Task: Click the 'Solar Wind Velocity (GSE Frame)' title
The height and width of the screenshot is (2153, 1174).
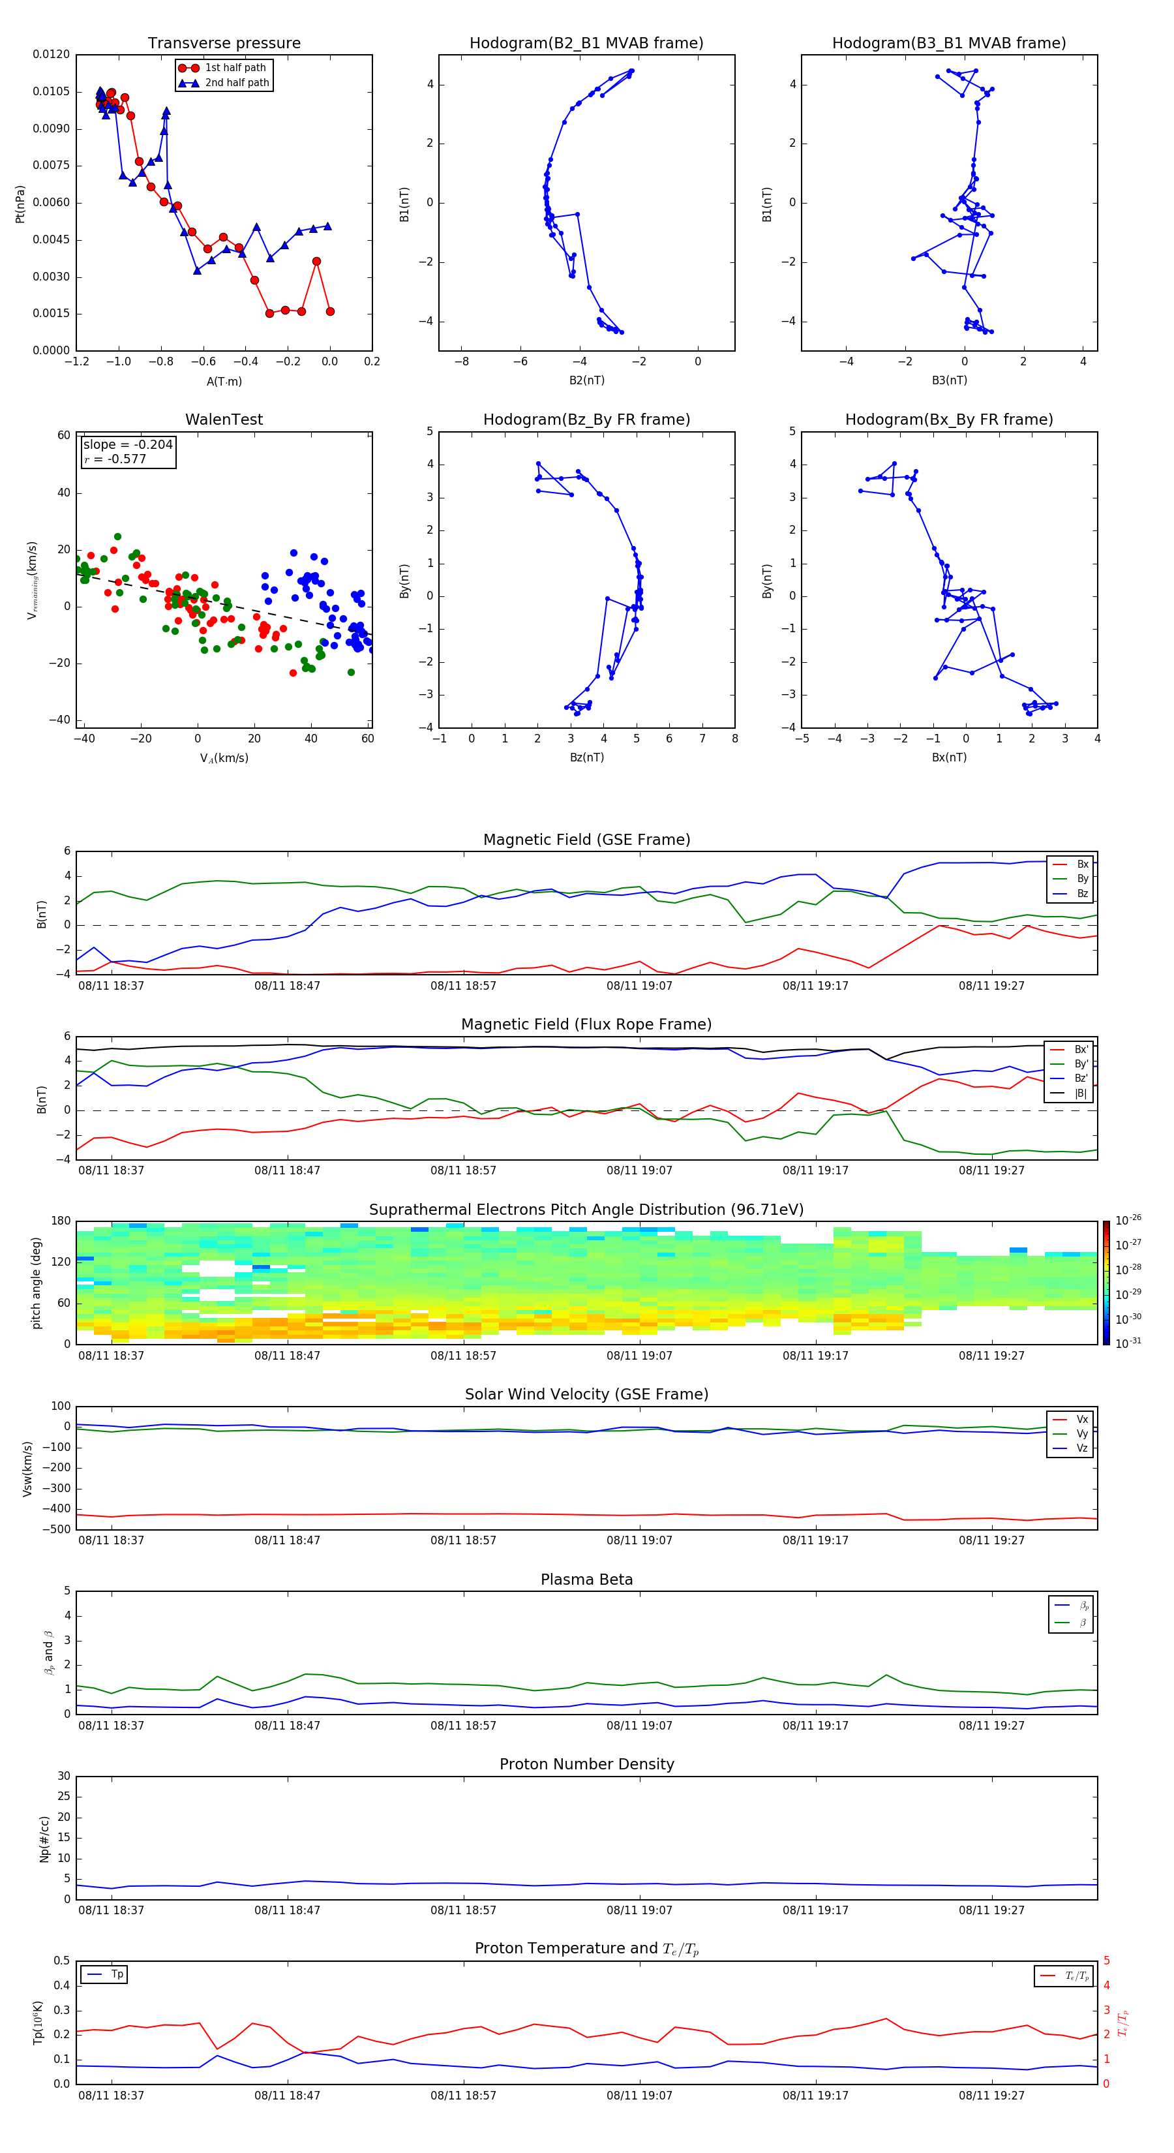Action: click(586, 1395)
